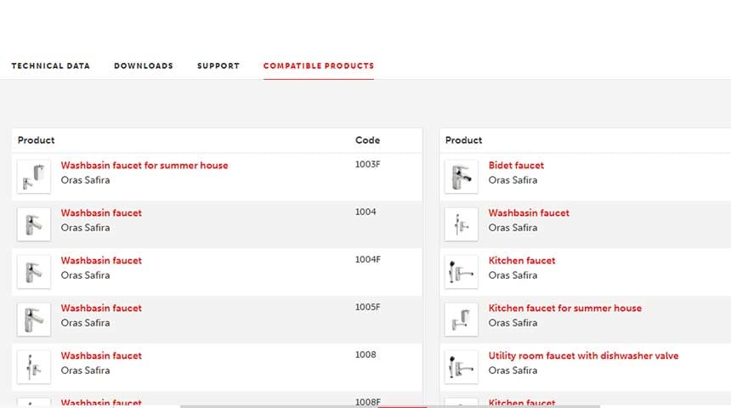
Task: Open the Kitchen faucet link below Washbasin faucet
Action: pos(522,260)
